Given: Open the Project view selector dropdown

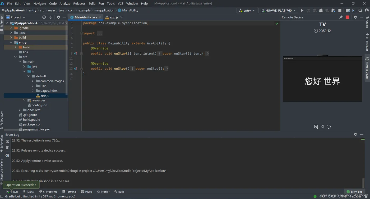Looking at the screenshot, I should point(16,17).
